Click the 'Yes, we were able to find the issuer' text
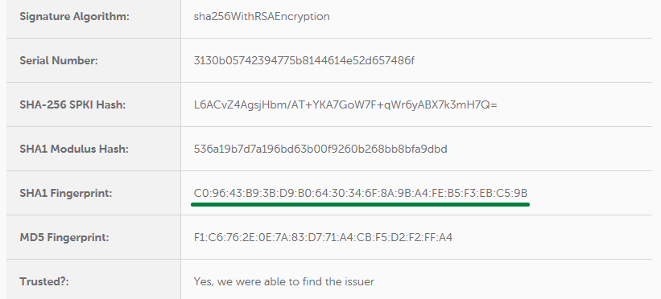Screen dimensions: 661x299 (x=283, y=281)
